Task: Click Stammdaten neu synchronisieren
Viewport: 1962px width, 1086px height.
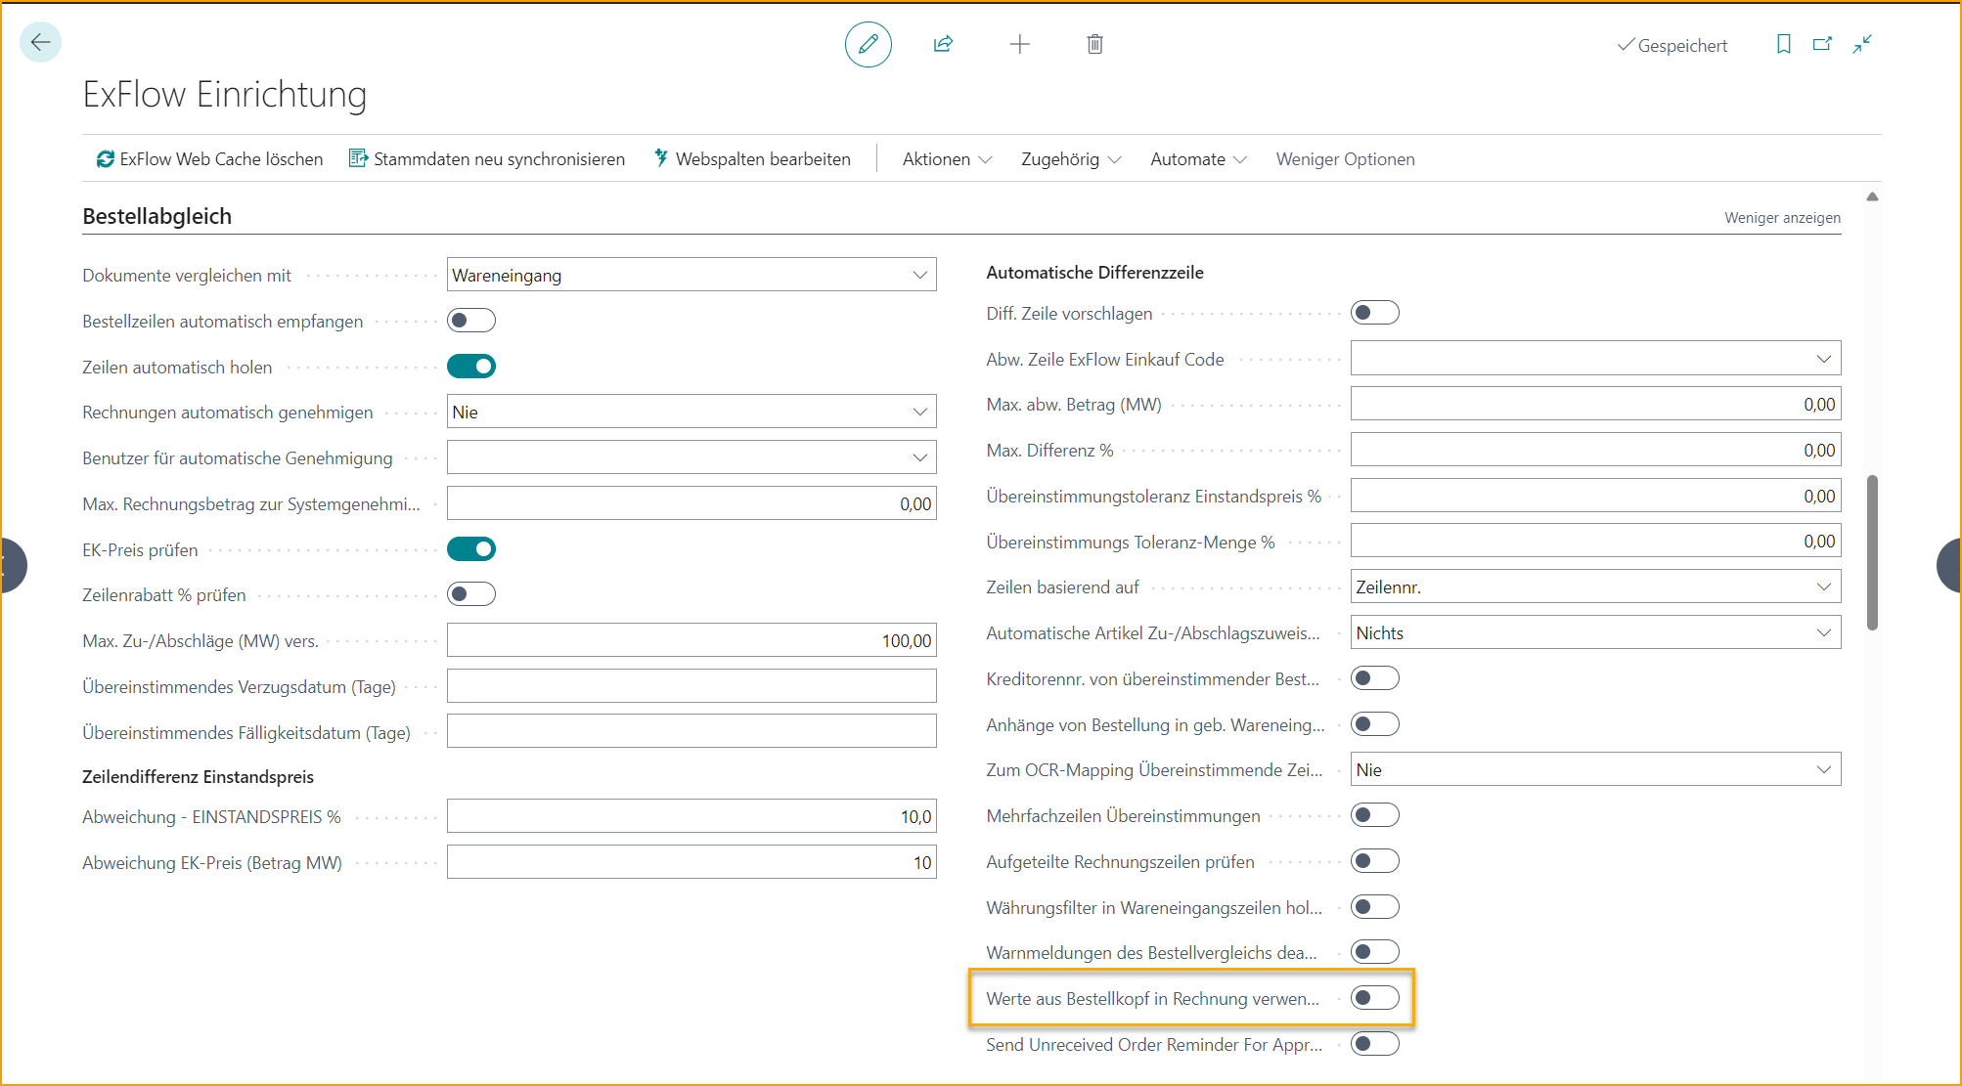Action: pos(487,158)
